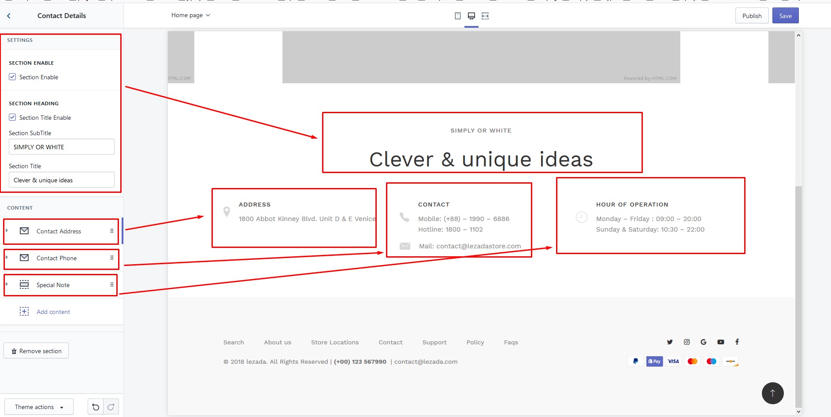Click the Publish button

[752, 16]
